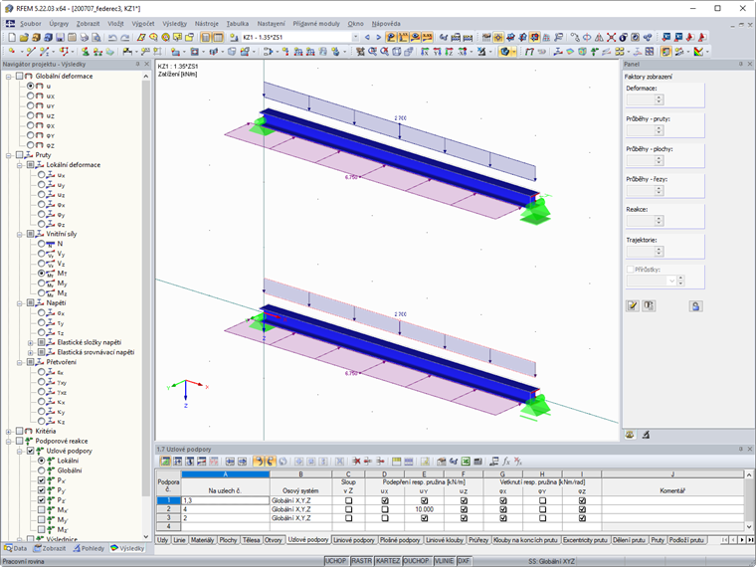This screenshot has width=756, height=567.
Task: Open the Přírůstky dropdown in Panel
Action: [671, 281]
